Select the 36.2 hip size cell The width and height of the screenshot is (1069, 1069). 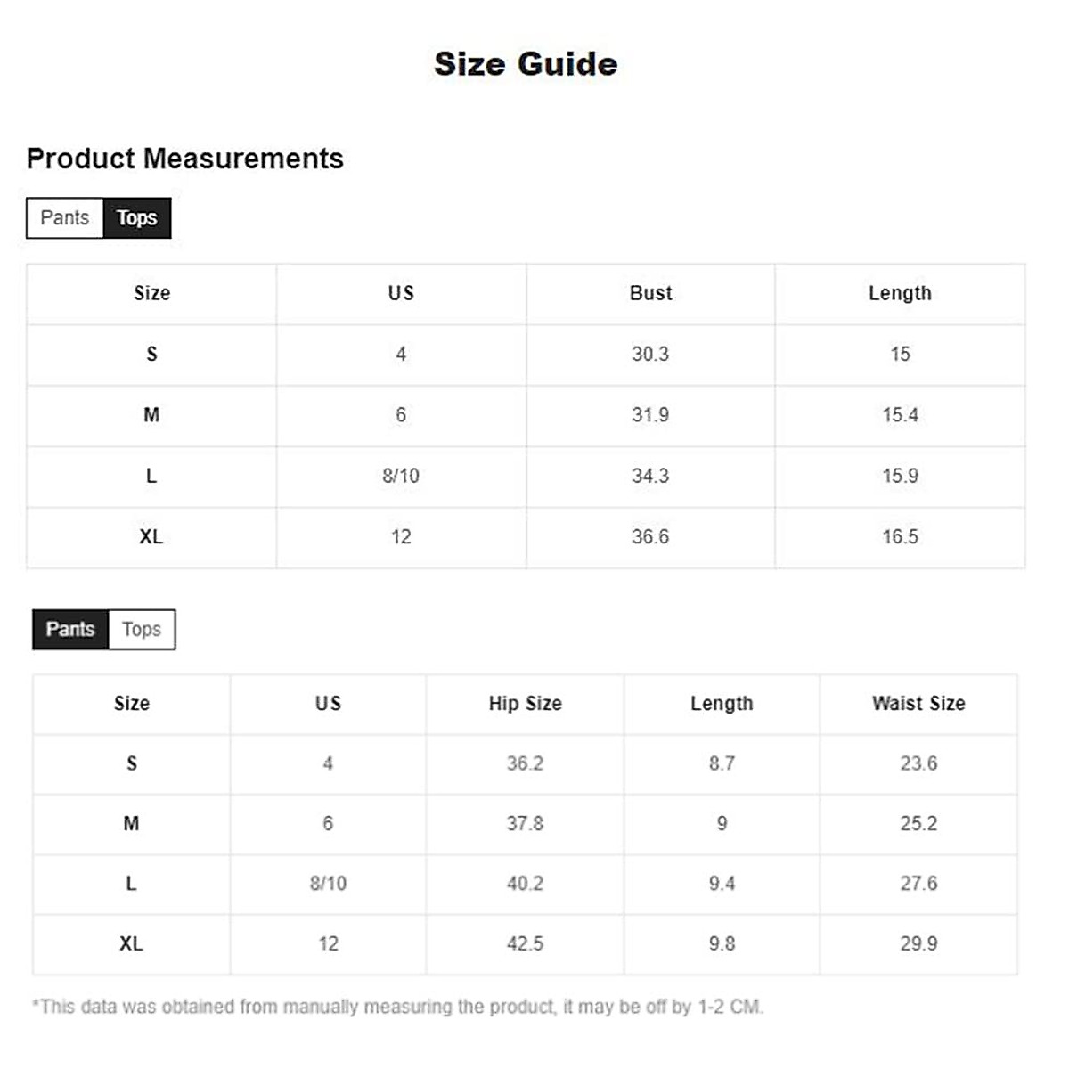click(x=525, y=763)
